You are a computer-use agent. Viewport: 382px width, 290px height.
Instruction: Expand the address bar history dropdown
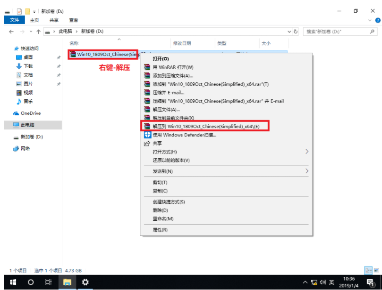(x=289, y=32)
